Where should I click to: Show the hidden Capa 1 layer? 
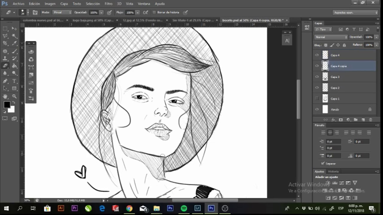317,99
